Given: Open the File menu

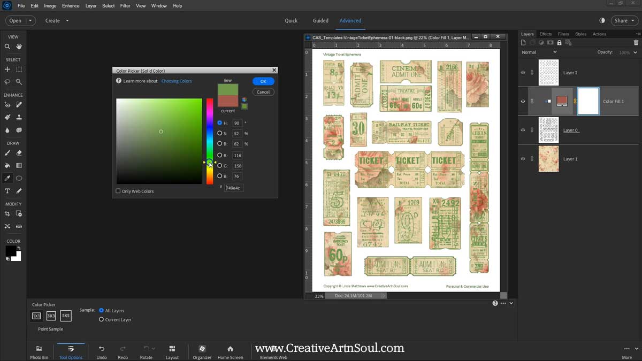Looking at the screenshot, I should (21, 6).
